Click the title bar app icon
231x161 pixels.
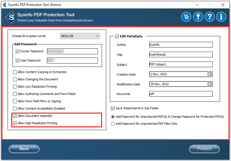5,5
